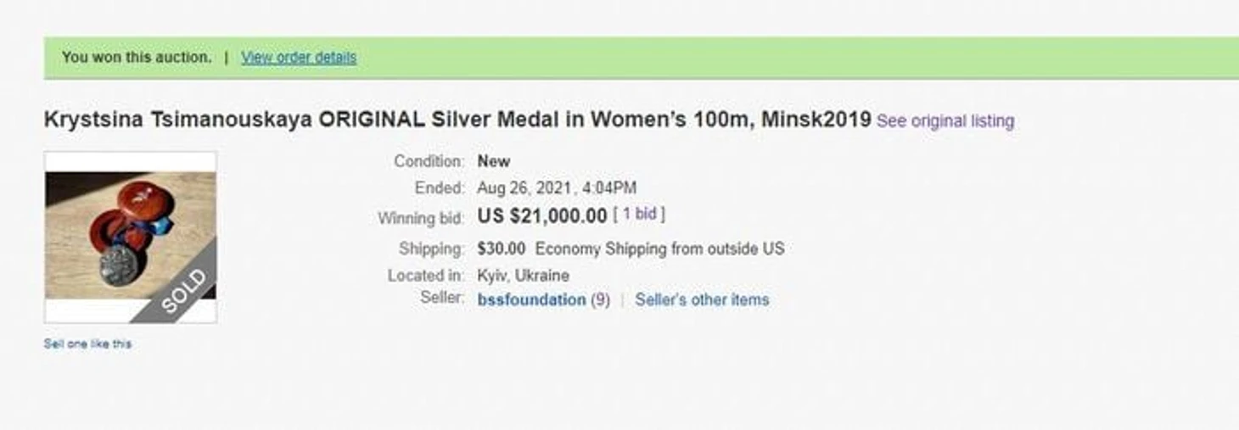Open Seller's other items link

(x=702, y=299)
